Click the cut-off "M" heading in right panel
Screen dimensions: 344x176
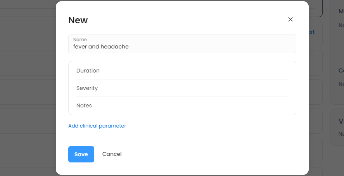point(341,12)
